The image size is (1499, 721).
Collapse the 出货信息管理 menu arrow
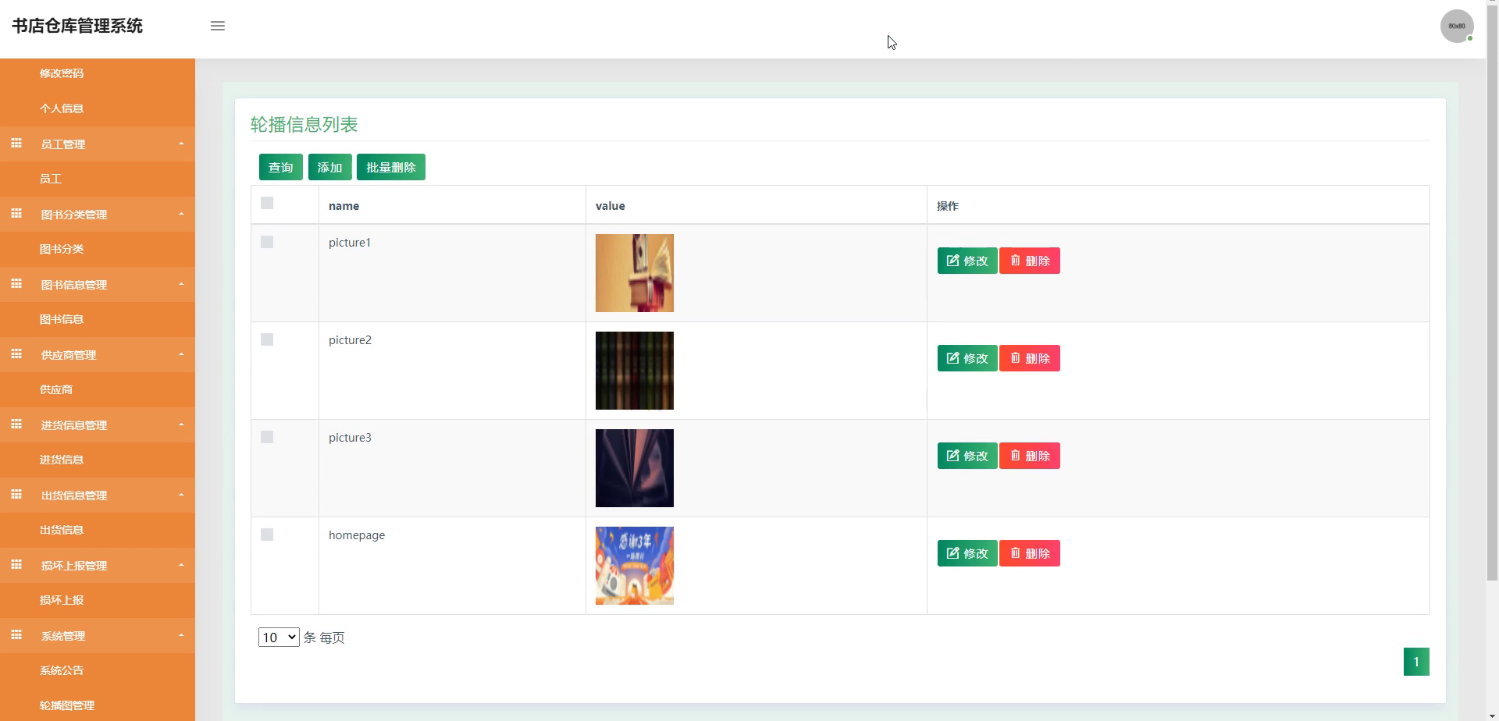click(x=181, y=495)
